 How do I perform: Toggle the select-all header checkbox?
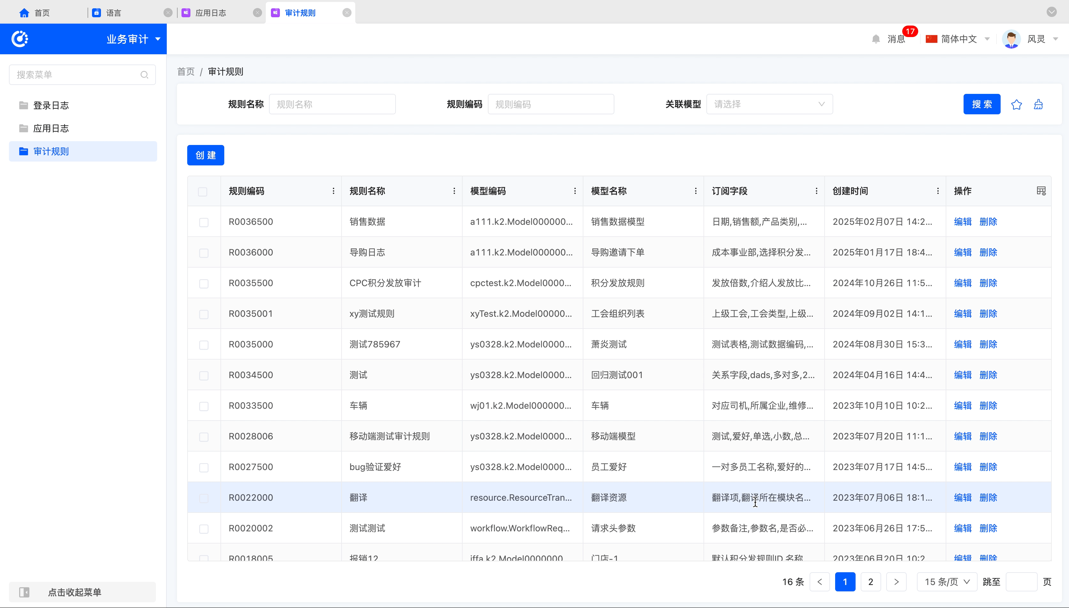(203, 192)
